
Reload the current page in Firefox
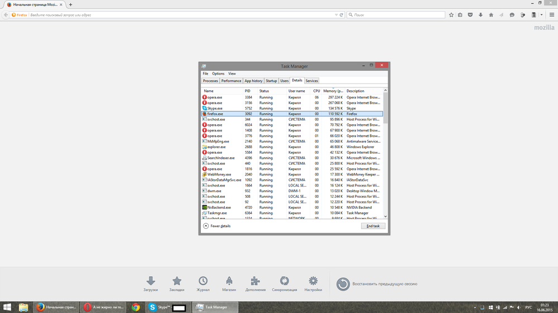tap(341, 15)
